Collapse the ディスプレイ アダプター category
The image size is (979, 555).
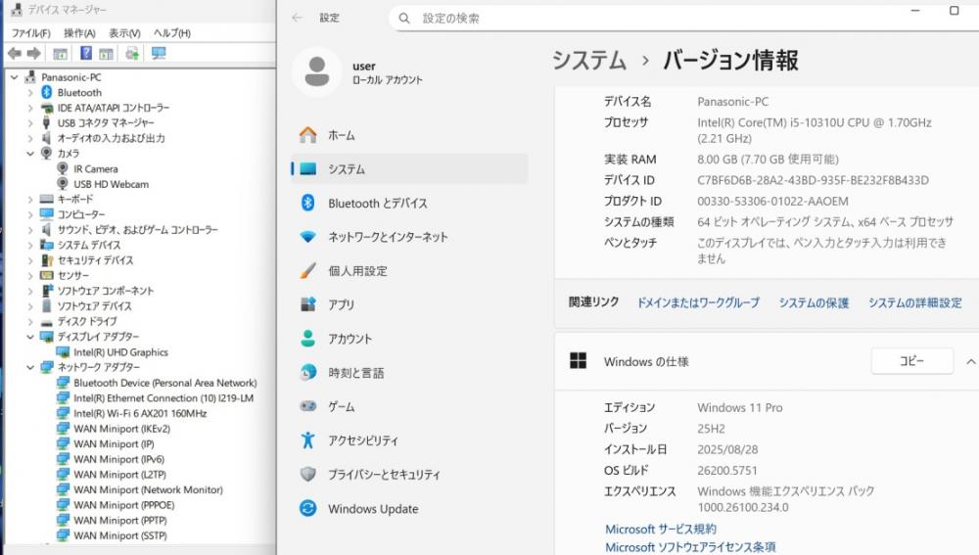tap(30, 337)
